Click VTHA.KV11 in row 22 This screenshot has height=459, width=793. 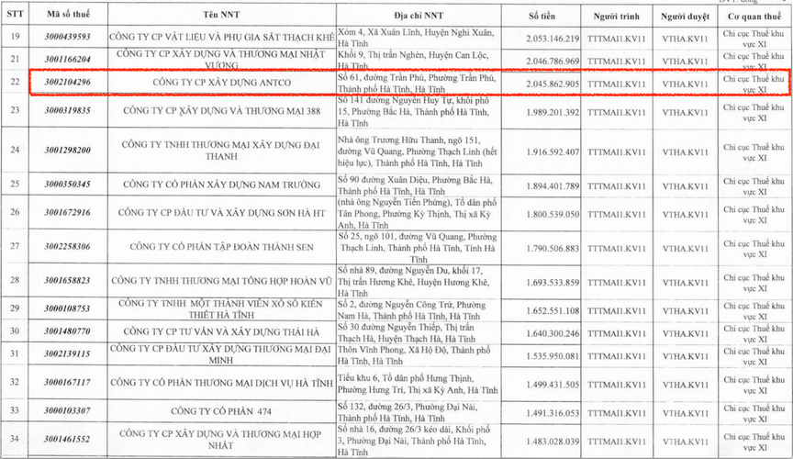coord(685,84)
